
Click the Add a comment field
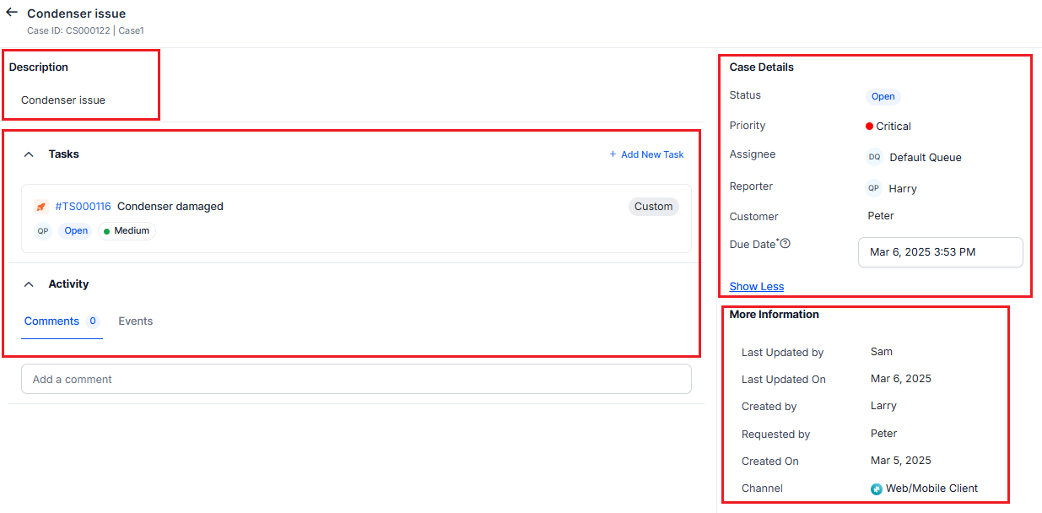(x=356, y=380)
